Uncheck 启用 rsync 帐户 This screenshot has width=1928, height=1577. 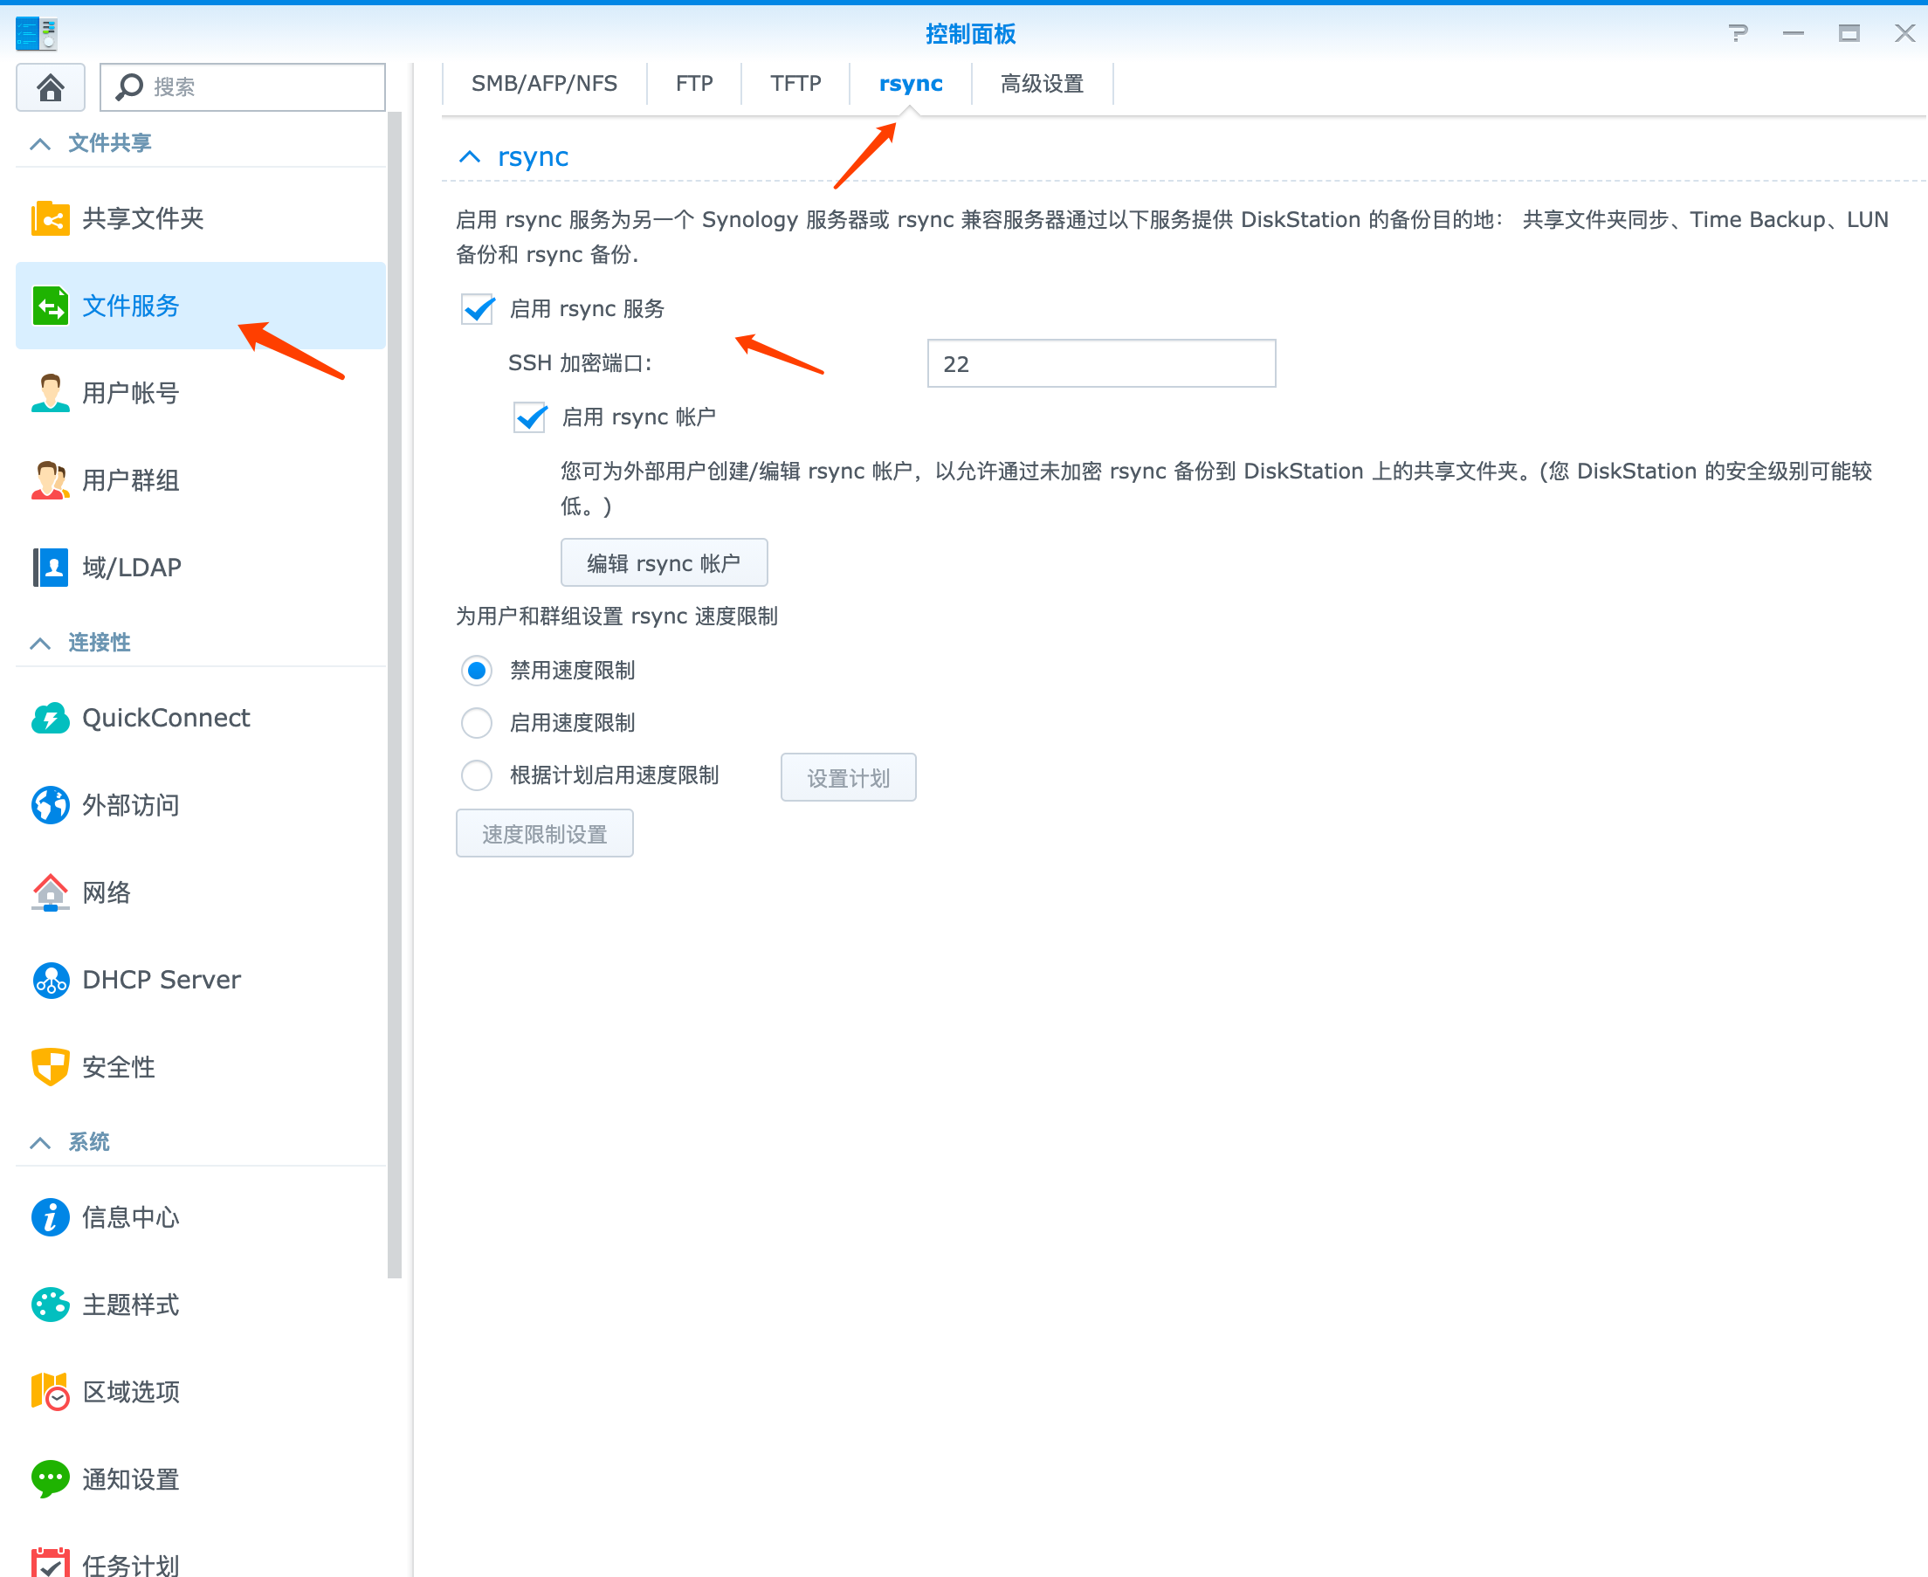click(529, 417)
